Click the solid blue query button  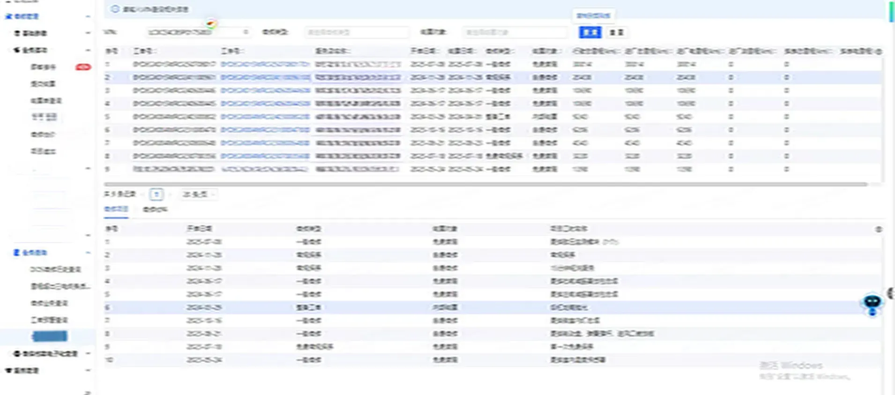tap(590, 32)
